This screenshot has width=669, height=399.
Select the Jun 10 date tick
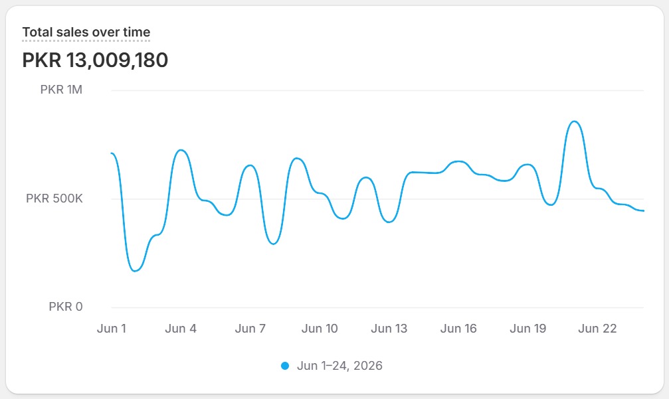click(320, 329)
